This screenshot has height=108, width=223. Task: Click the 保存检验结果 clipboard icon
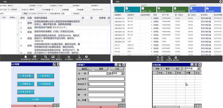[26, 57]
